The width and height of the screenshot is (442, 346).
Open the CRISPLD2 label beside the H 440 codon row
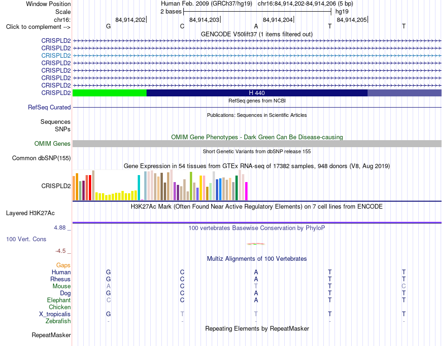[56, 93]
